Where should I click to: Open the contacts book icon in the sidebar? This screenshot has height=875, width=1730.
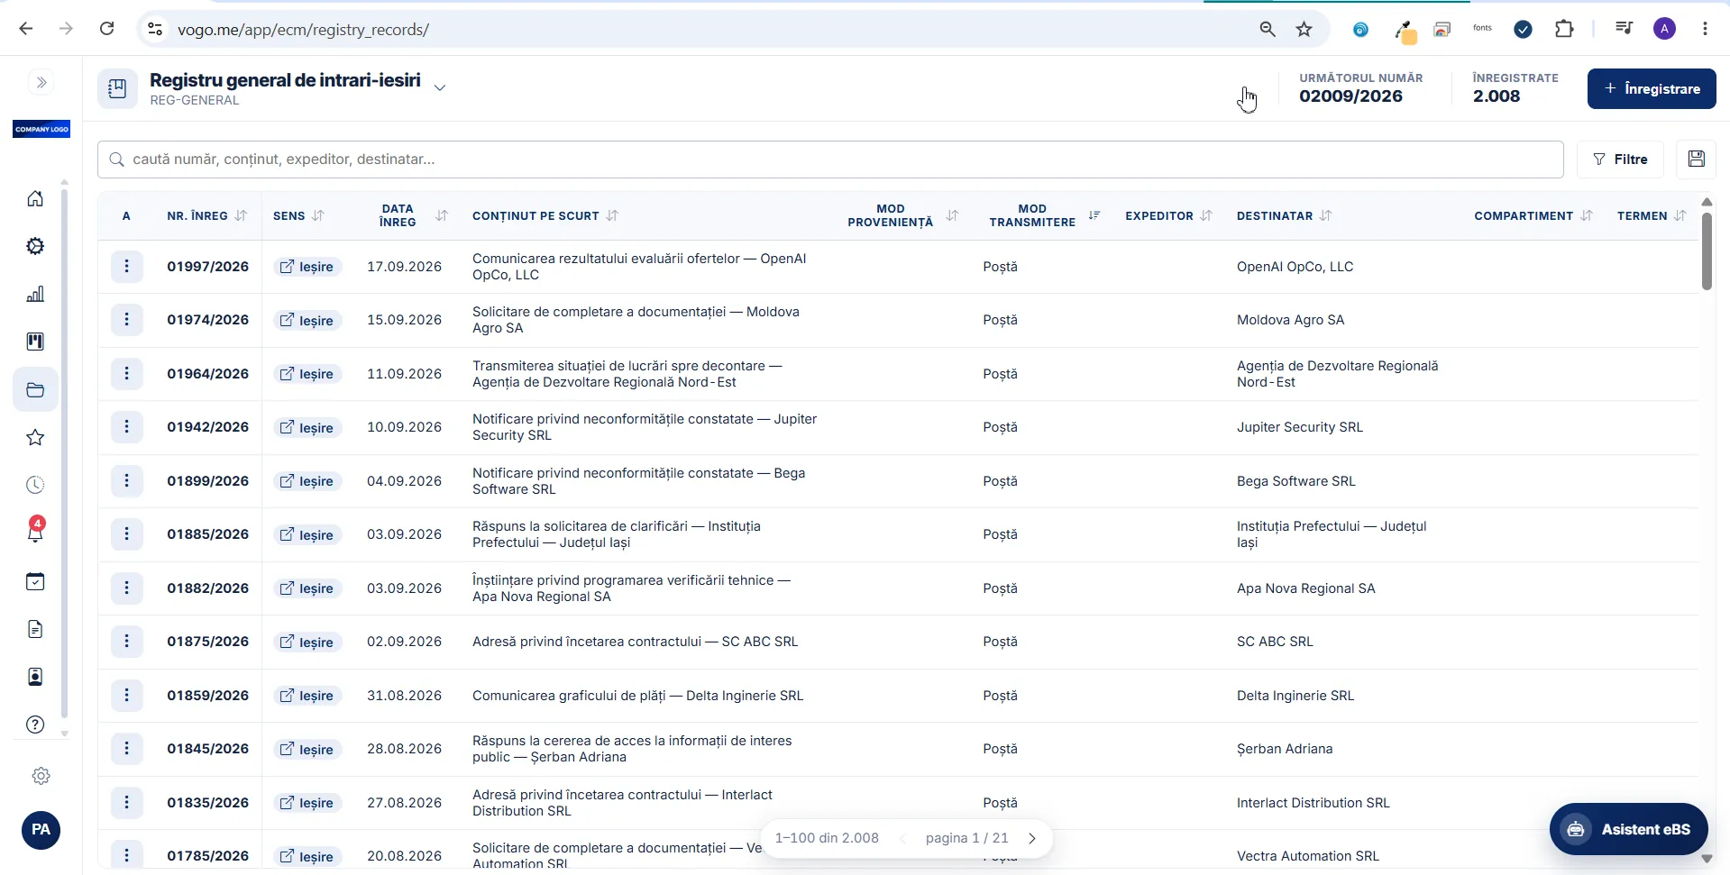coord(35,677)
